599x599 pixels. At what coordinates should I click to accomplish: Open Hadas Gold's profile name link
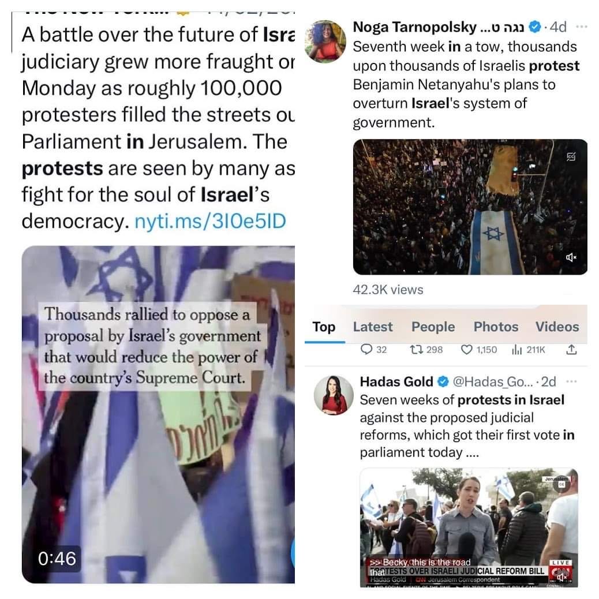(396, 381)
